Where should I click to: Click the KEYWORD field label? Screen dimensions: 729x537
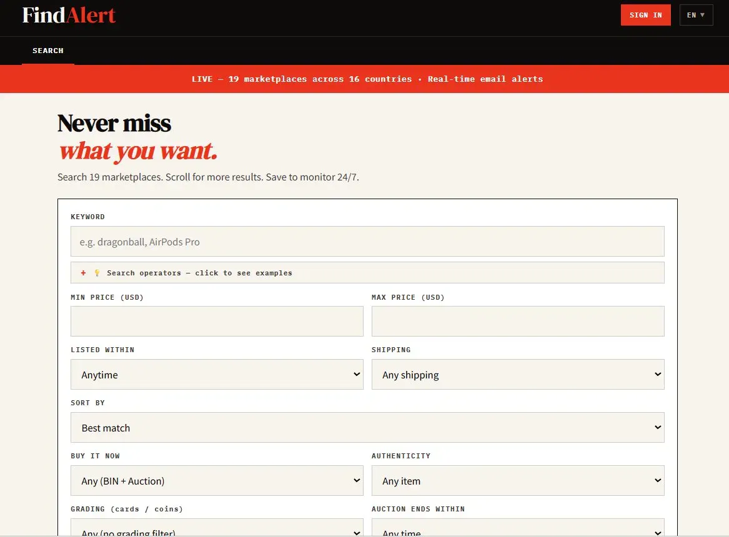coord(88,217)
